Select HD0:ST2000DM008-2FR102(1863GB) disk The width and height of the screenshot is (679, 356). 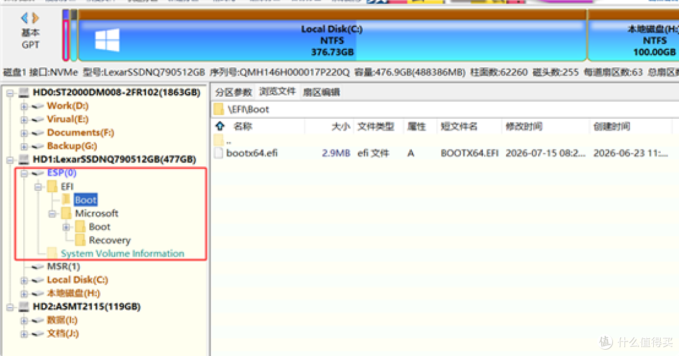(x=116, y=92)
